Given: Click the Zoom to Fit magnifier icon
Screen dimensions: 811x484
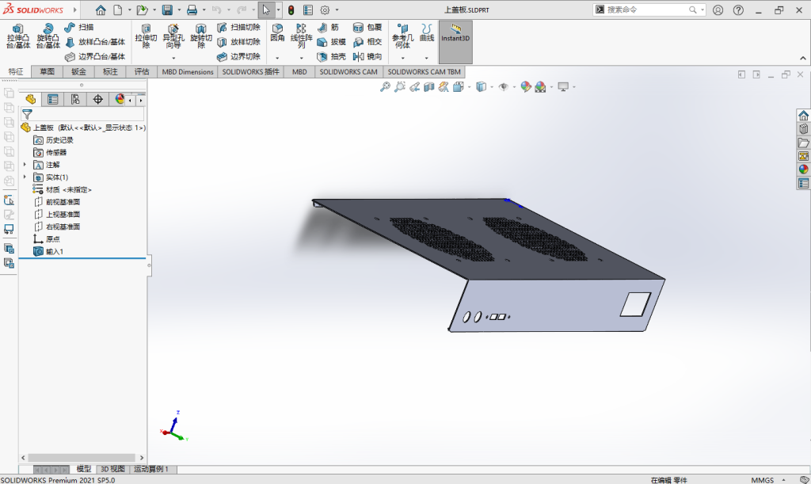Looking at the screenshot, I should click(x=385, y=87).
